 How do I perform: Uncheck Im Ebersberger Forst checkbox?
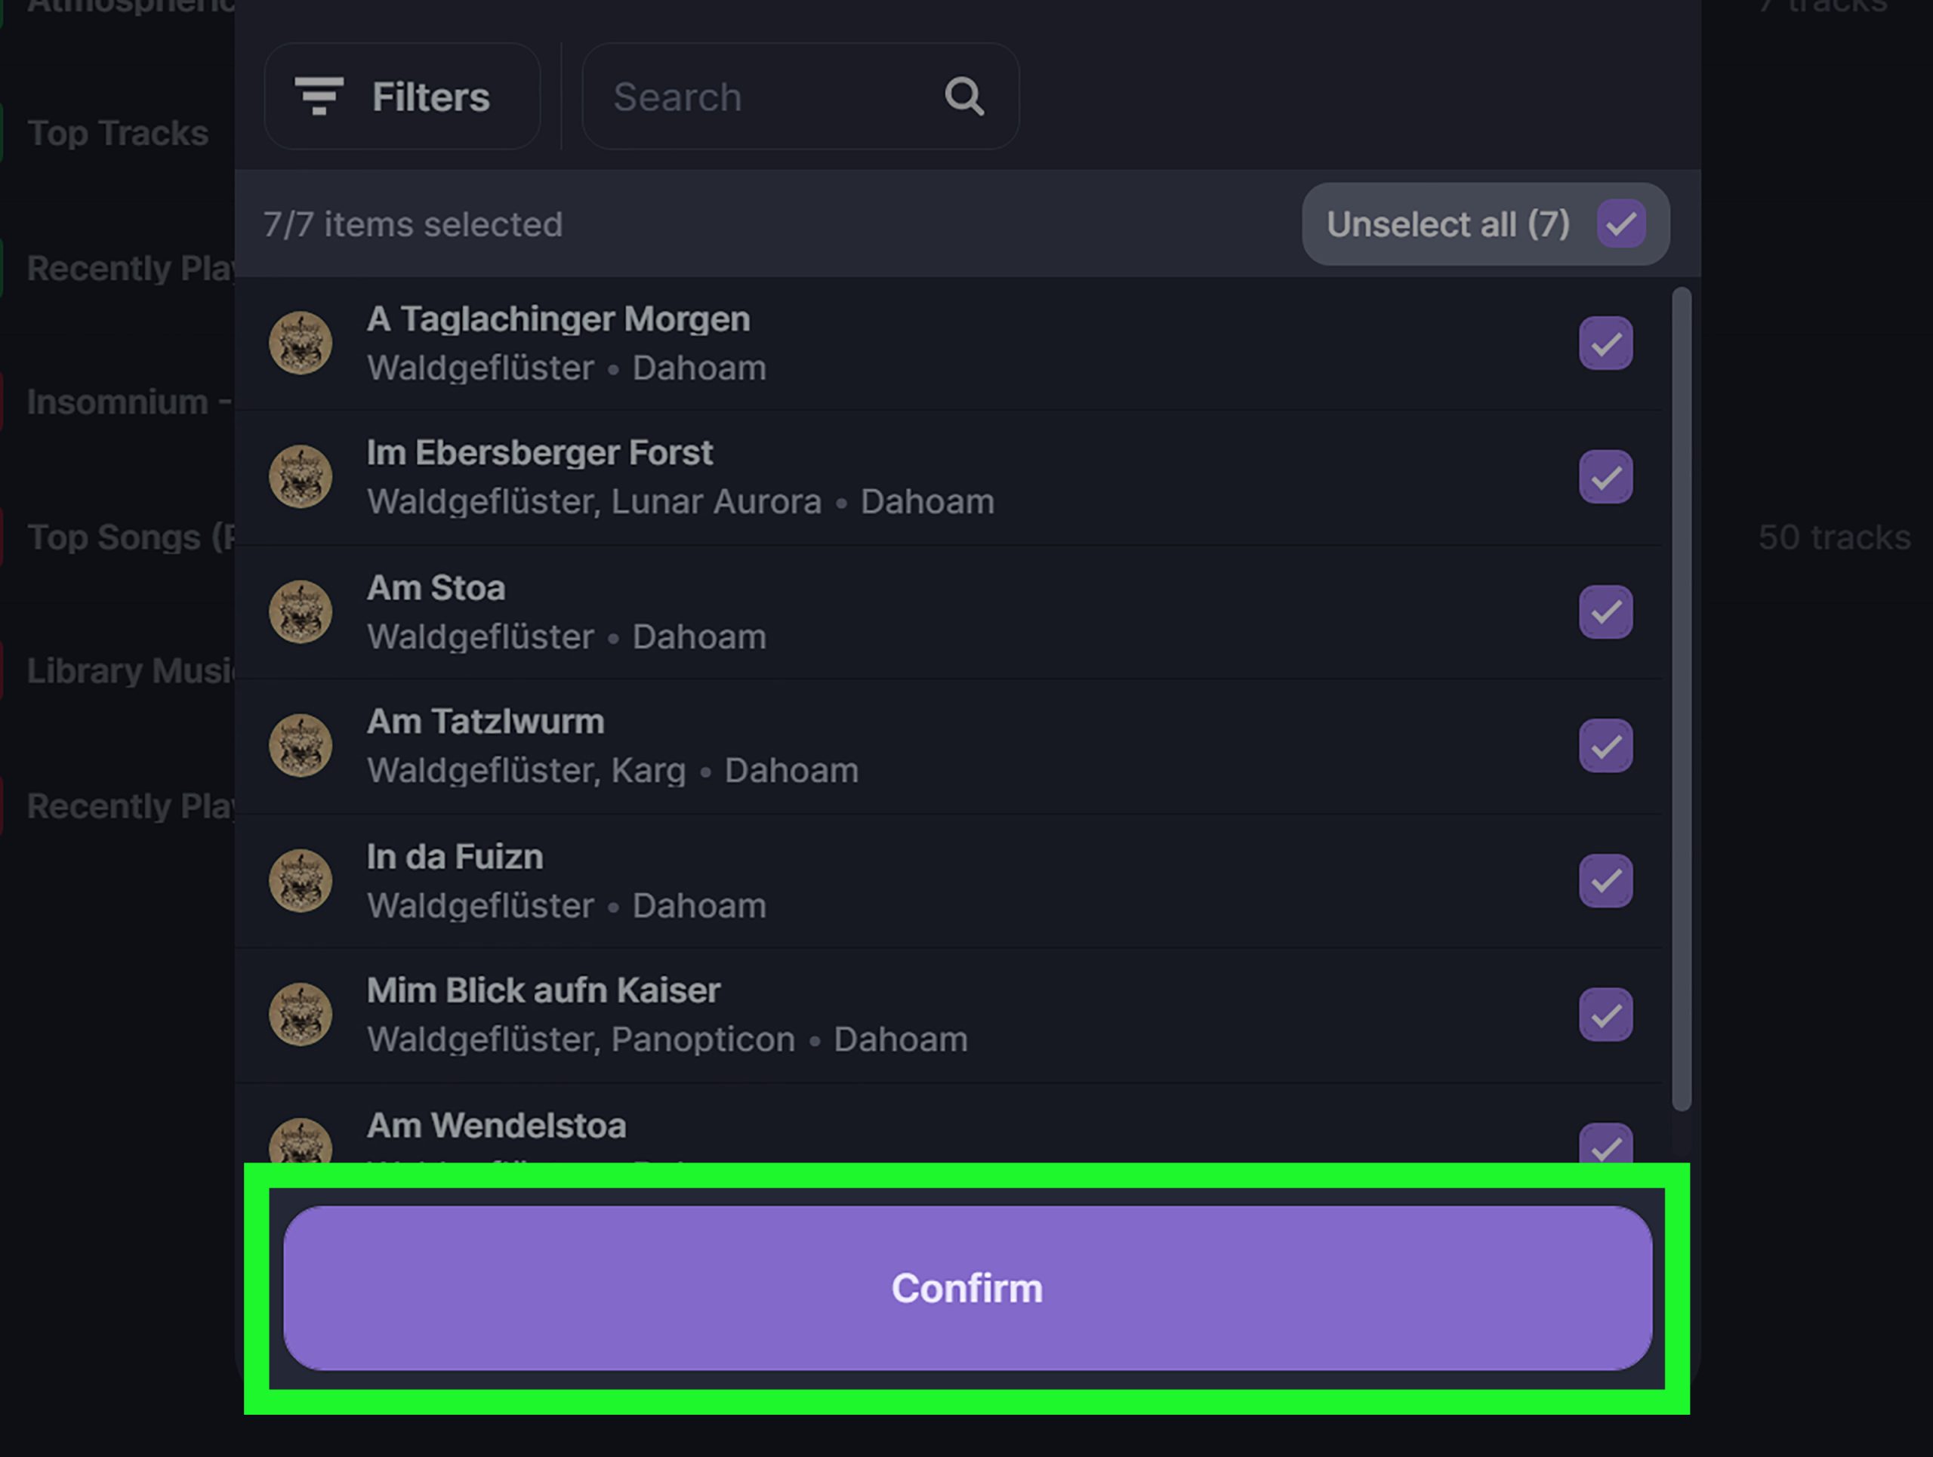coord(1605,477)
